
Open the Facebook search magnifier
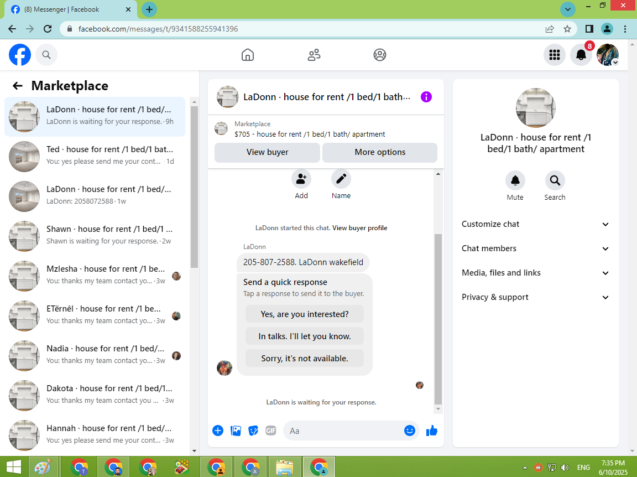point(46,55)
